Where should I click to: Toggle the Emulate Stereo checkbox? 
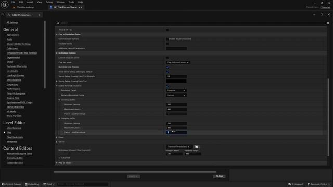168,44
